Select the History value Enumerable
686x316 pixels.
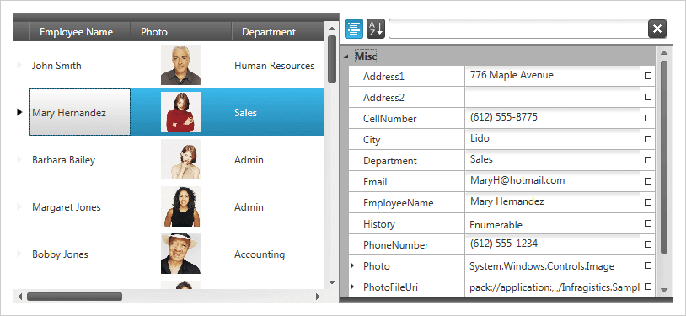[x=496, y=225]
